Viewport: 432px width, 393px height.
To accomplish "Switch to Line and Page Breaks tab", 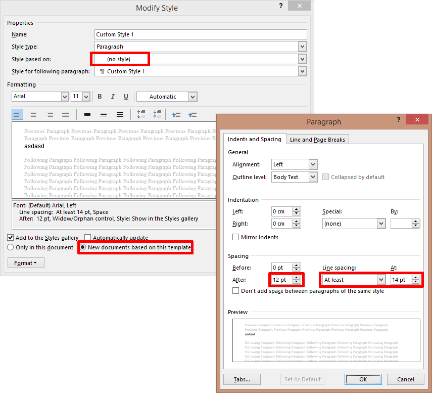I will pos(317,139).
